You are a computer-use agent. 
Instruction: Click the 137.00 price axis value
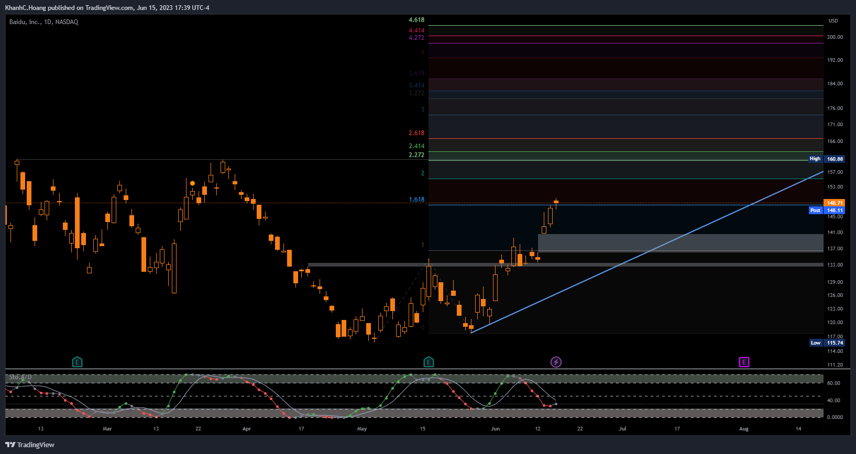click(x=835, y=249)
